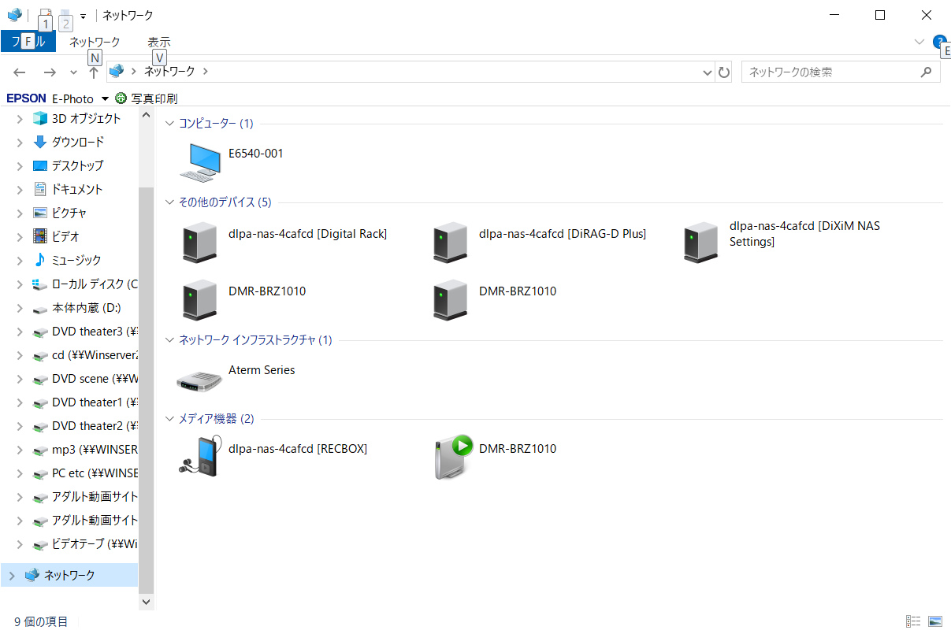Click the Videos filmstrip icon in sidebar
This screenshot has height=634, width=951.
[40, 236]
